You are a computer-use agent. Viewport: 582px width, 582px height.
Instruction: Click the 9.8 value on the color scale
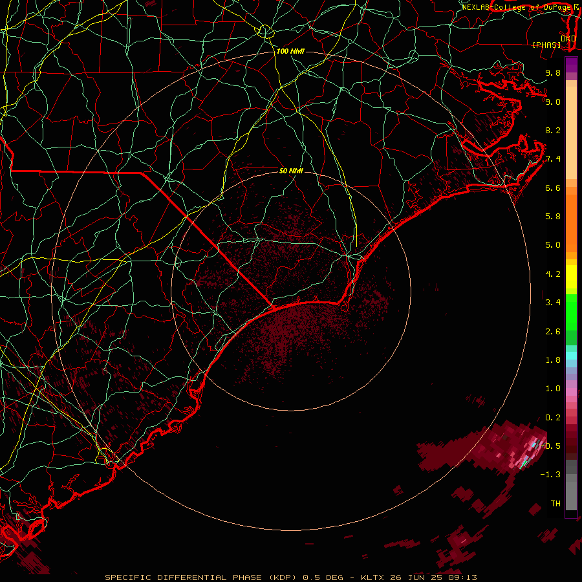[x=553, y=72]
